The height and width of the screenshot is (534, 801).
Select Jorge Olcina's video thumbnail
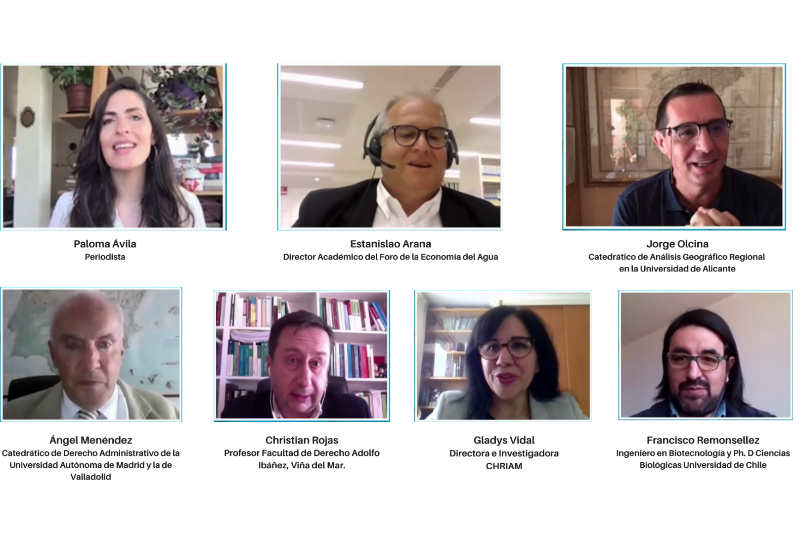point(674,147)
